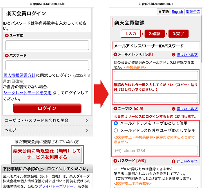This screenshot has height=188, width=203.
Task: Open ユーザID・パスワードを忘れた場合 row
Action: coord(47,121)
